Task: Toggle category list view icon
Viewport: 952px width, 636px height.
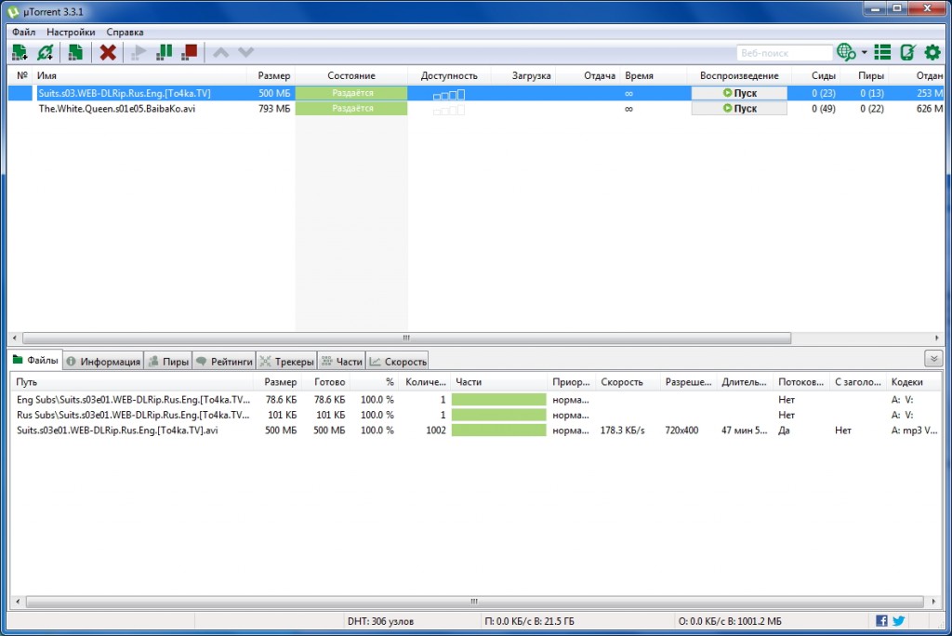Action: tap(882, 52)
